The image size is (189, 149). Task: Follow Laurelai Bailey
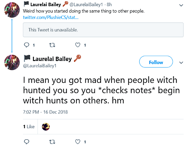pyautogui.click(x=156, y=62)
